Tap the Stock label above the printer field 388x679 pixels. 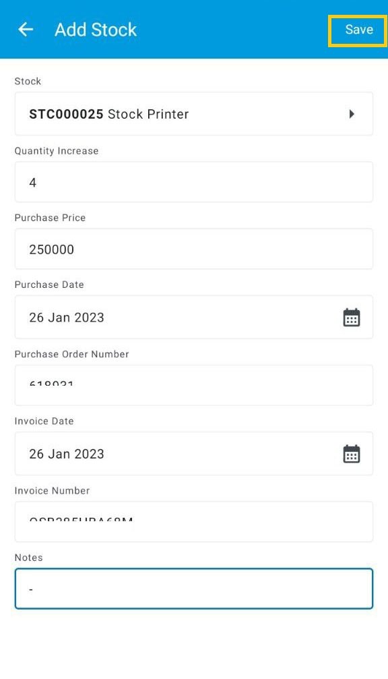pos(28,81)
